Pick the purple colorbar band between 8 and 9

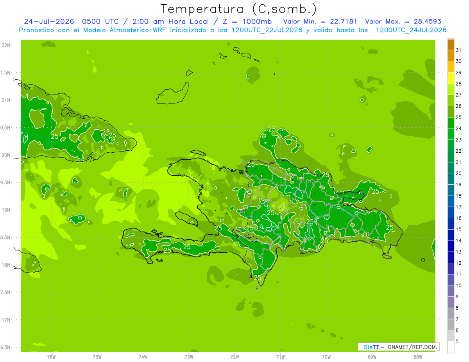(x=451, y=302)
